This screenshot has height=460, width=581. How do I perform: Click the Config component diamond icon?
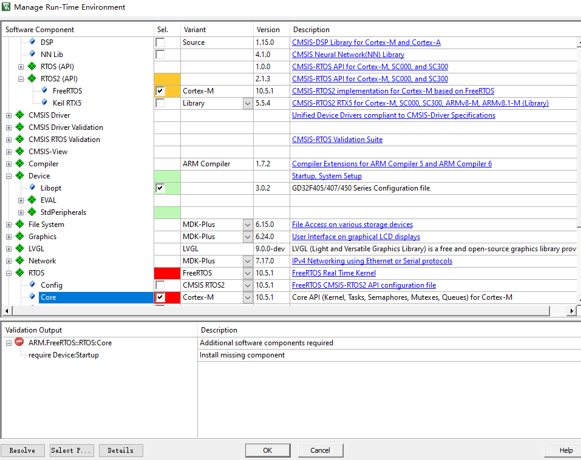[33, 285]
